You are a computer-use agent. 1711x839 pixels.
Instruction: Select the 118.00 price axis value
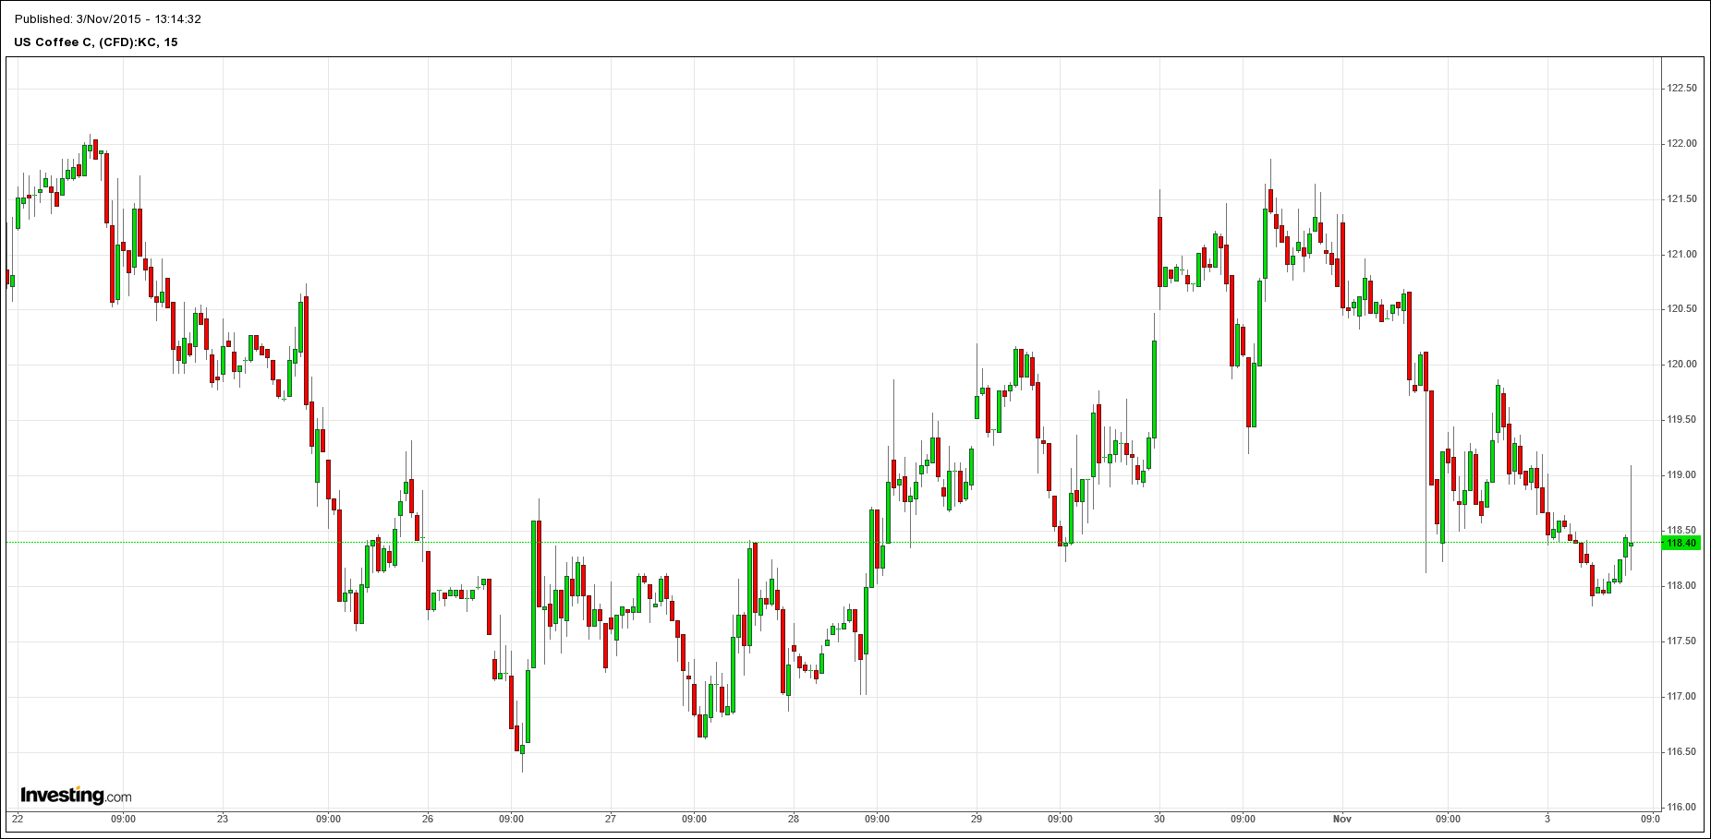[x=1681, y=586]
